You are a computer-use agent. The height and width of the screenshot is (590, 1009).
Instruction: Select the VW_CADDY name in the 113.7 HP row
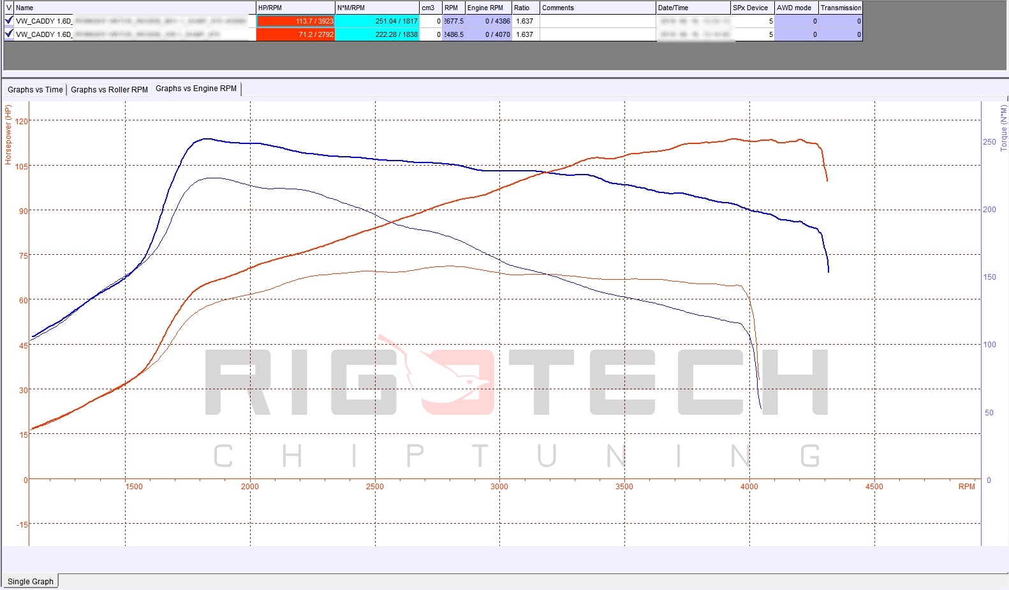click(135, 21)
